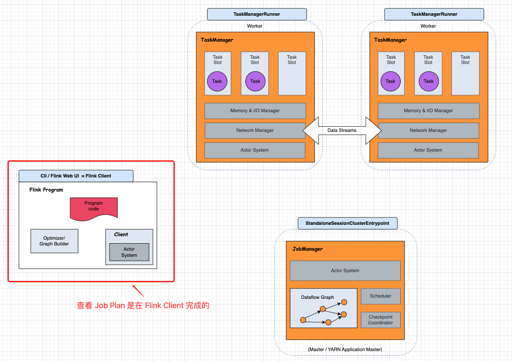The image size is (512, 362).
Task: Click the left TaskManager title text
Action: (x=217, y=40)
